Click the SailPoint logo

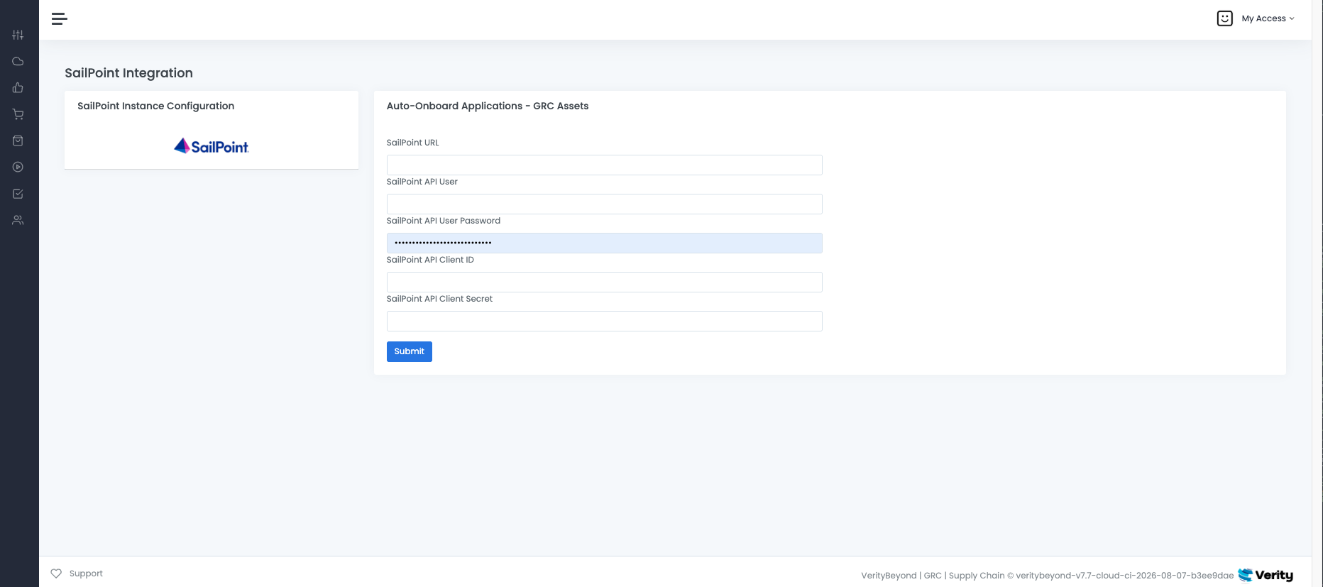pyautogui.click(x=212, y=146)
